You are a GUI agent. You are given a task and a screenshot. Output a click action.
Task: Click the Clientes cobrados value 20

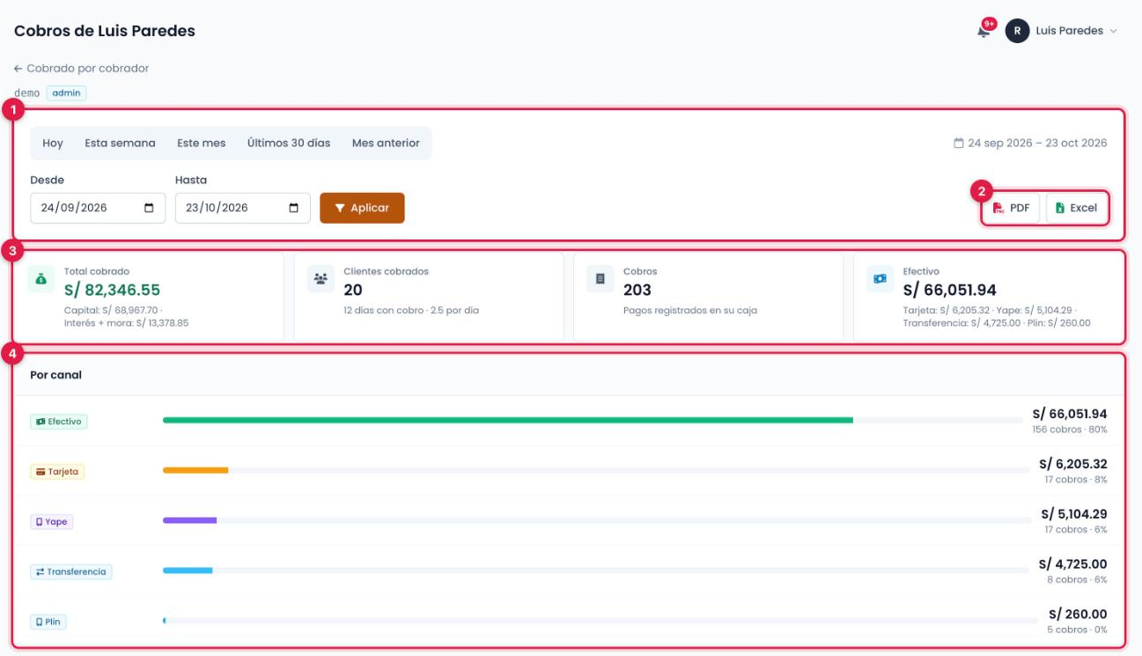[x=353, y=290]
